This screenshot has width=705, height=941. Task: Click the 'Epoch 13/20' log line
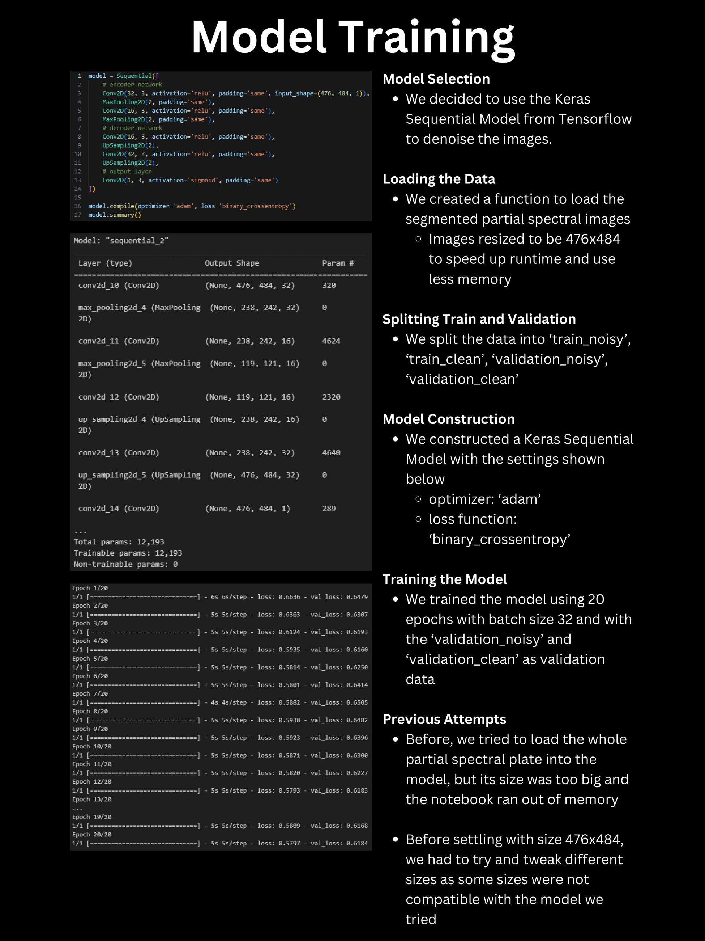coord(91,799)
